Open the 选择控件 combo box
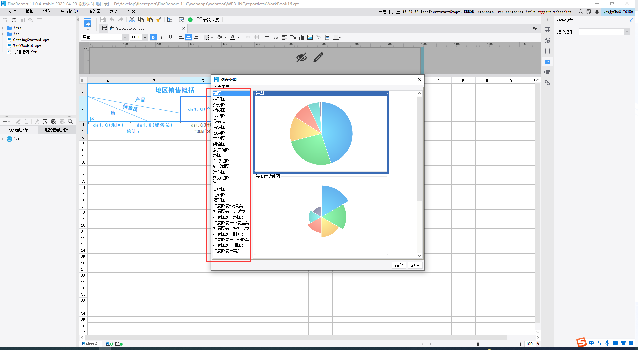 604,32
